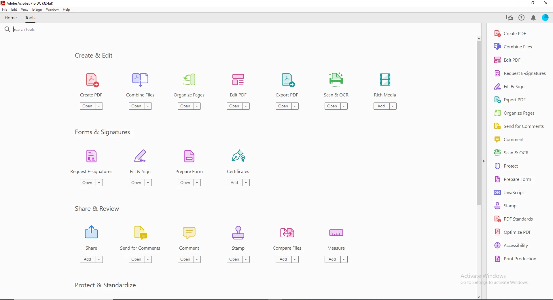
Task: Click the screen share icon in top bar
Action: 510,18
